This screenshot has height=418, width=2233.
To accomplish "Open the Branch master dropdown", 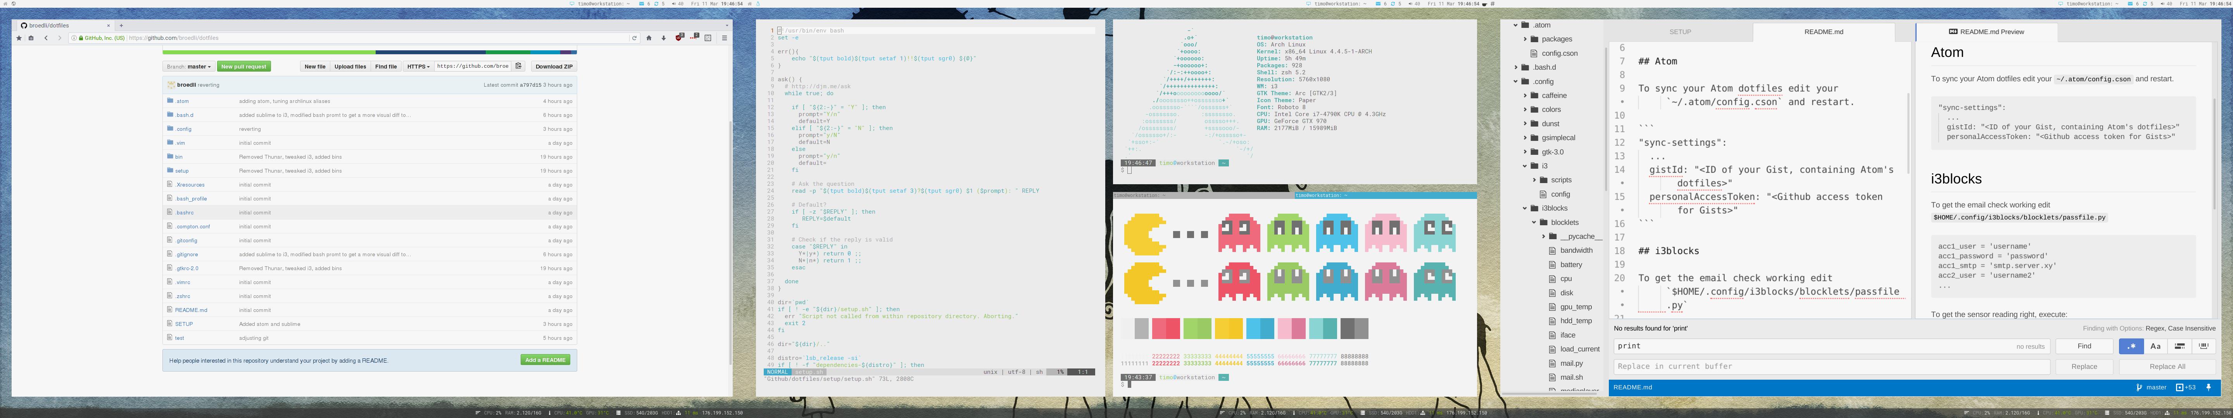I will (189, 67).
